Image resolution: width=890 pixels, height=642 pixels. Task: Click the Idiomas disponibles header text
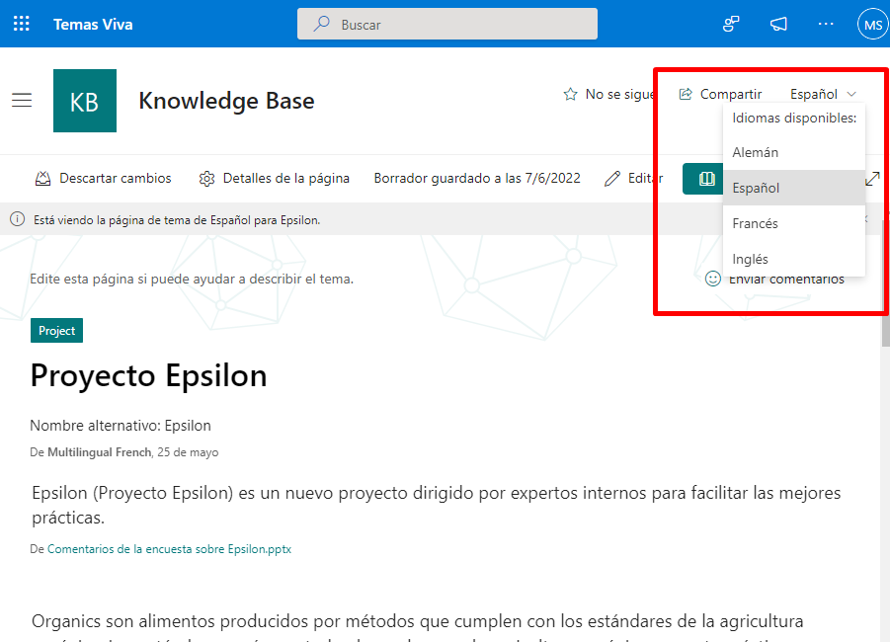(x=794, y=119)
